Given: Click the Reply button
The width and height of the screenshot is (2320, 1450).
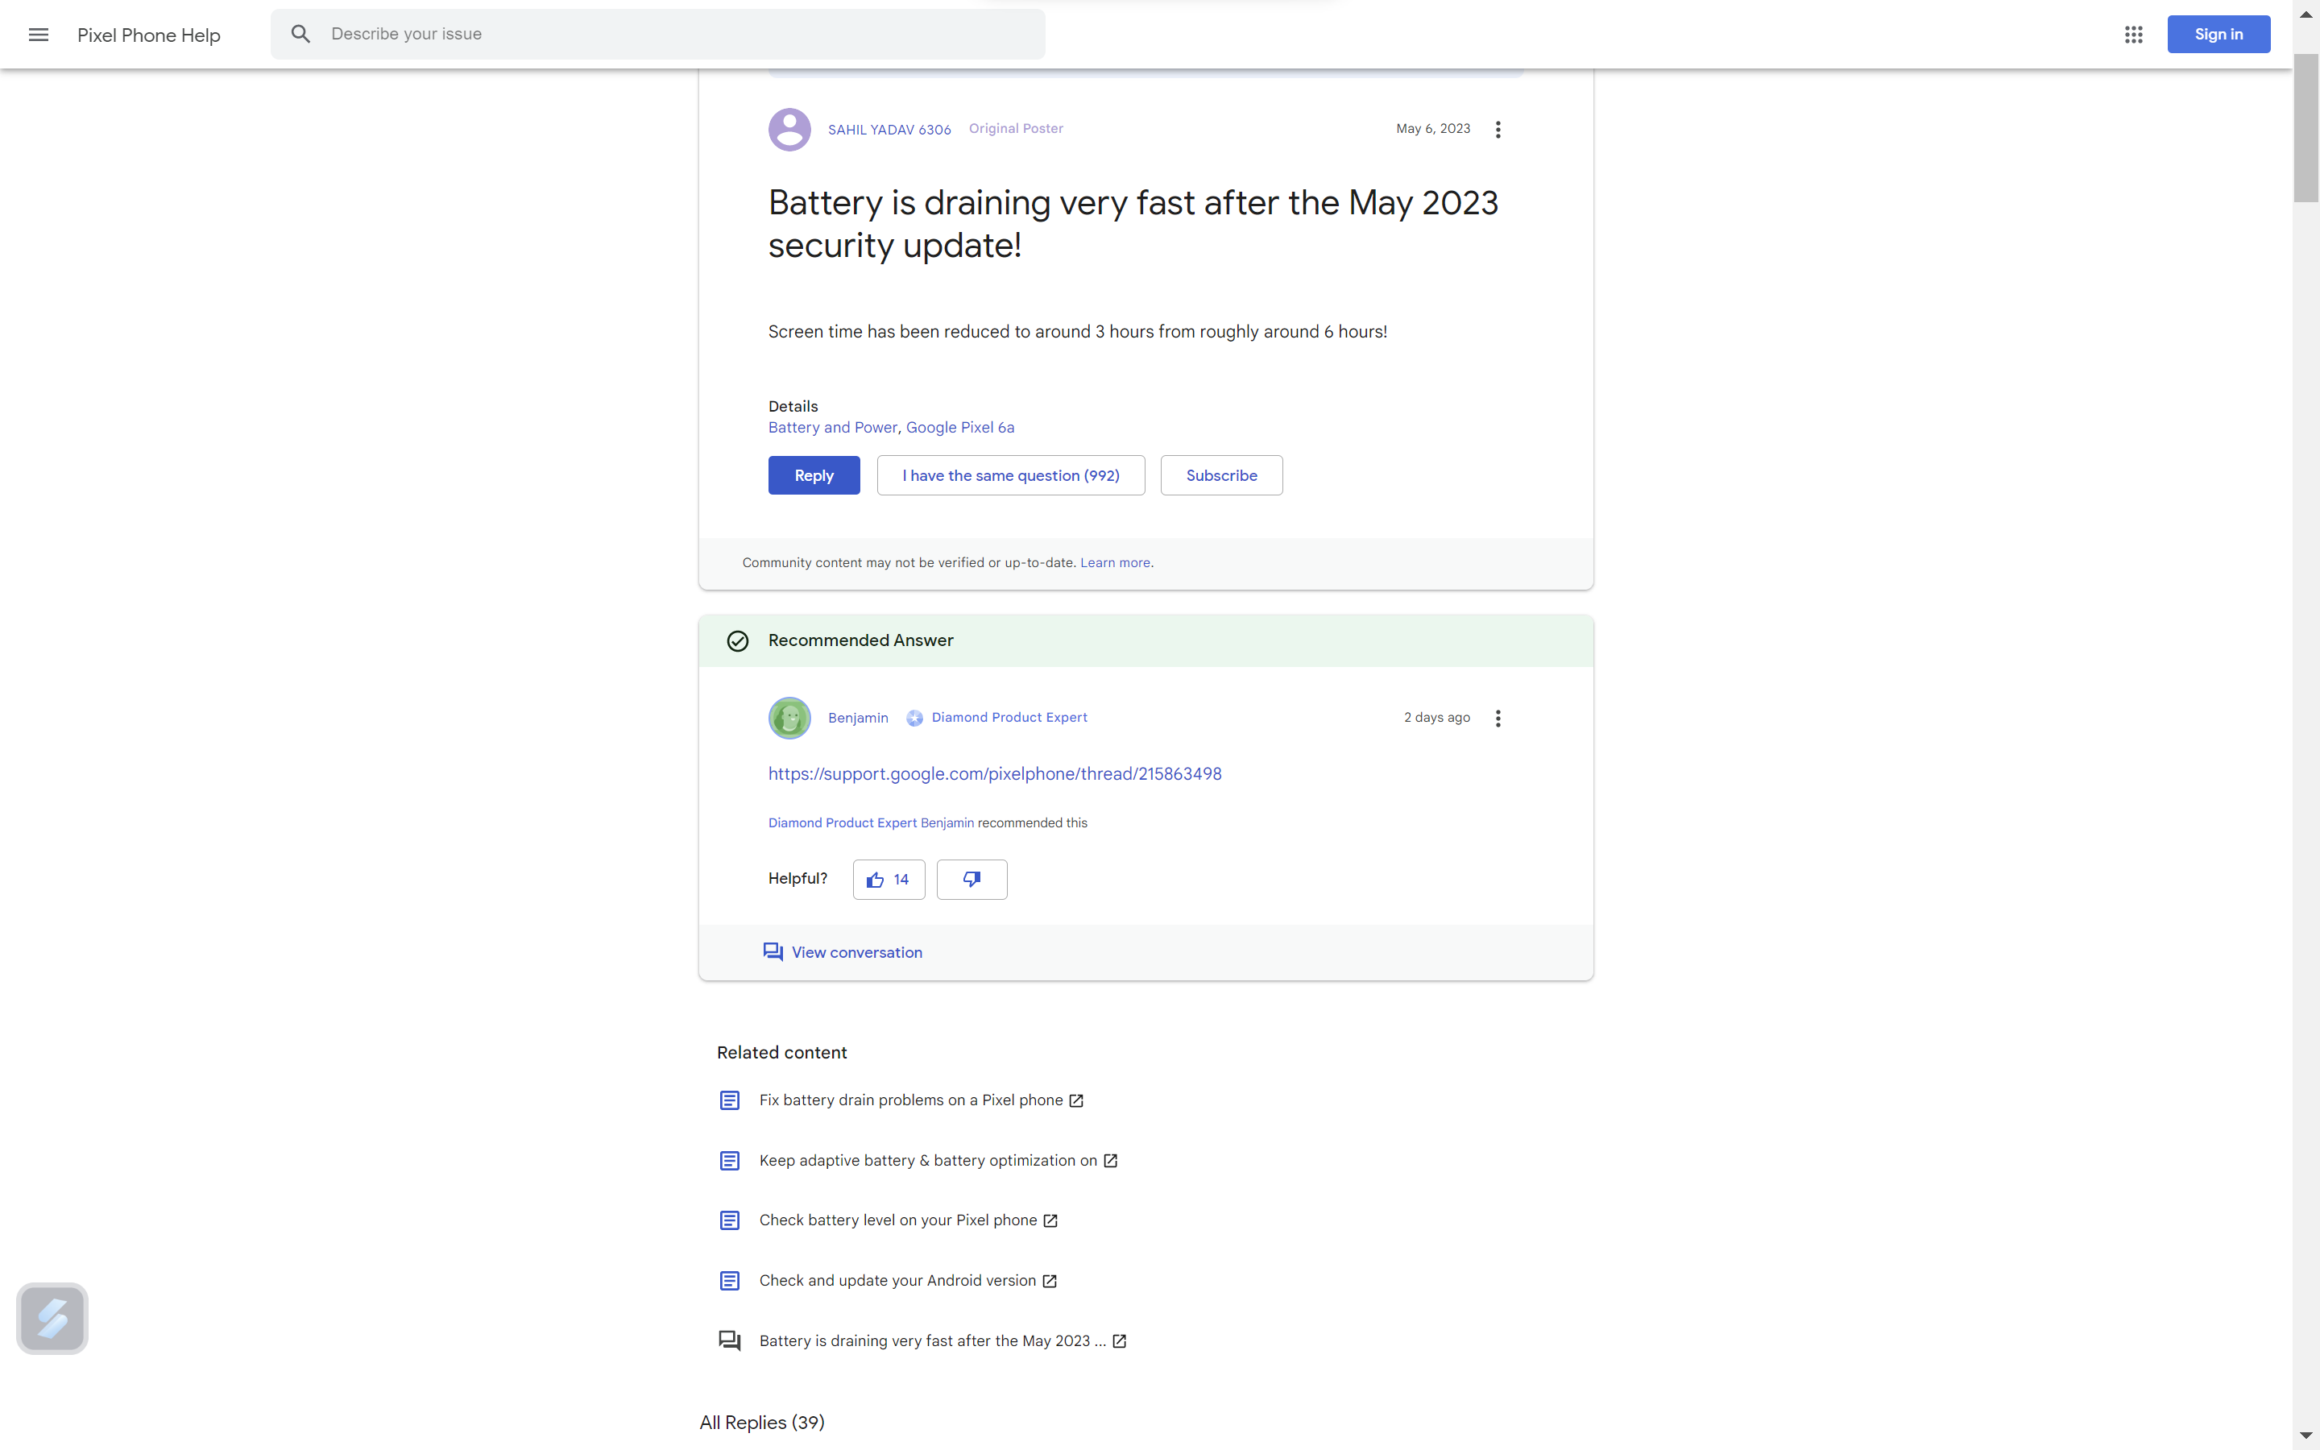Looking at the screenshot, I should (814, 475).
